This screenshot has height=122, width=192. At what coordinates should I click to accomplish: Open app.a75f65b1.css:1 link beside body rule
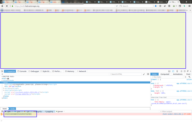coord(184,83)
